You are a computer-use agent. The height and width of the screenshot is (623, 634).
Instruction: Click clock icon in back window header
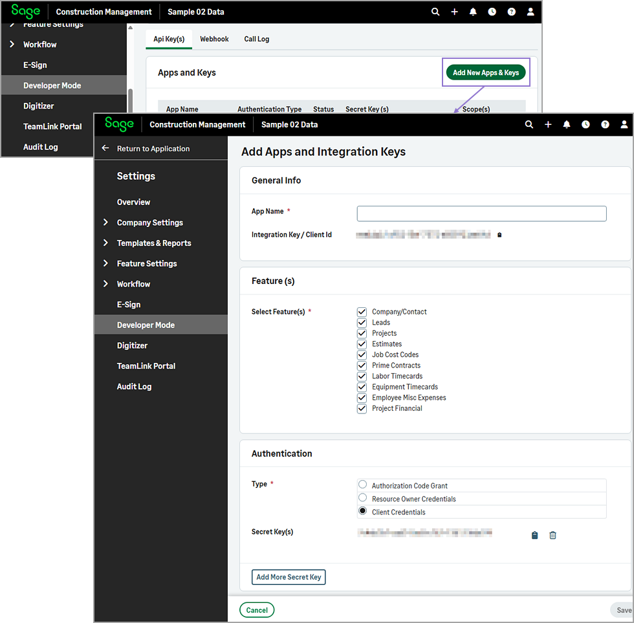492,12
